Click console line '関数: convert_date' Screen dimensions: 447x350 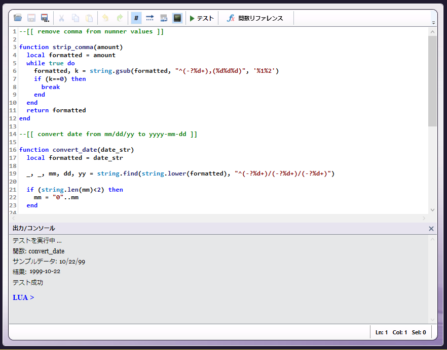point(39,251)
